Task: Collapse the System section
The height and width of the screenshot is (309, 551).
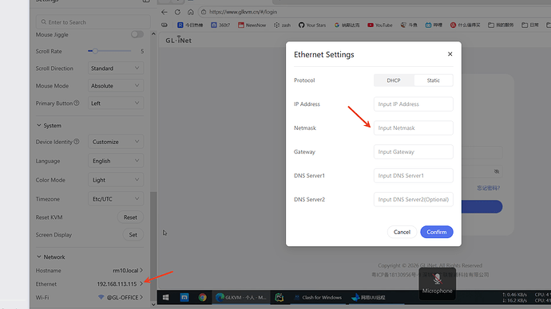Action: 49,125
